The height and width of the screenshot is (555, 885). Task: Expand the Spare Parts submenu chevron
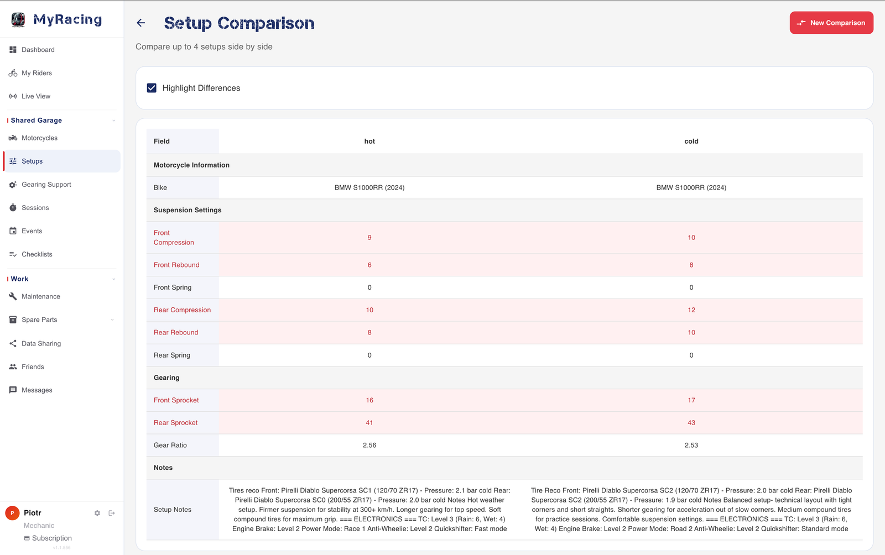112,320
